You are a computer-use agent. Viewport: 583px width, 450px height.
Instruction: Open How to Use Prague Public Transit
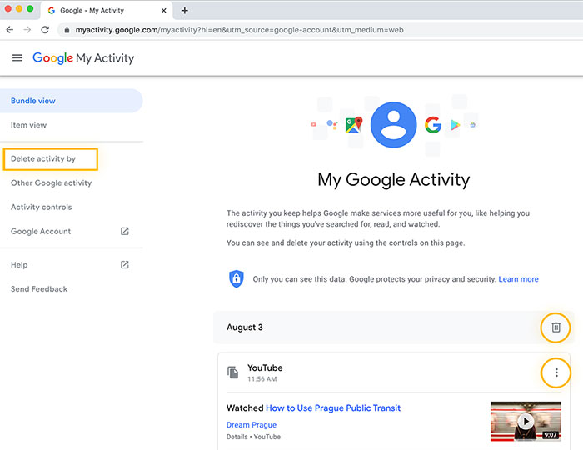[x=333, y=408]
